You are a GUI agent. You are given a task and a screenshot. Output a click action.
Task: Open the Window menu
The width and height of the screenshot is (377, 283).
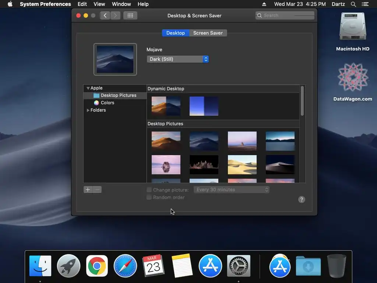(x=121, y=4)
